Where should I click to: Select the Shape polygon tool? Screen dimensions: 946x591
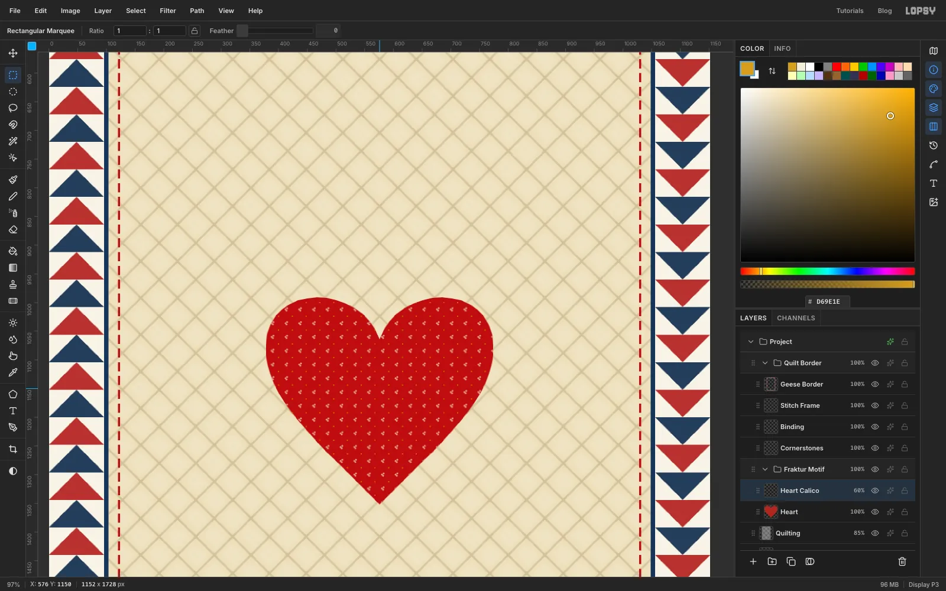13,394
